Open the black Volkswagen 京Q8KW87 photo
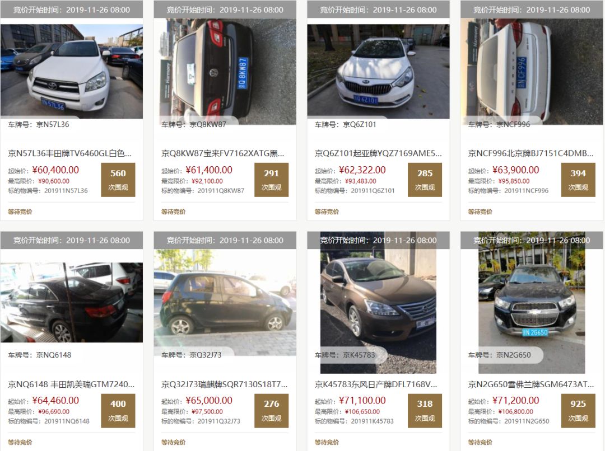605x451 pixels. (225, 71)
